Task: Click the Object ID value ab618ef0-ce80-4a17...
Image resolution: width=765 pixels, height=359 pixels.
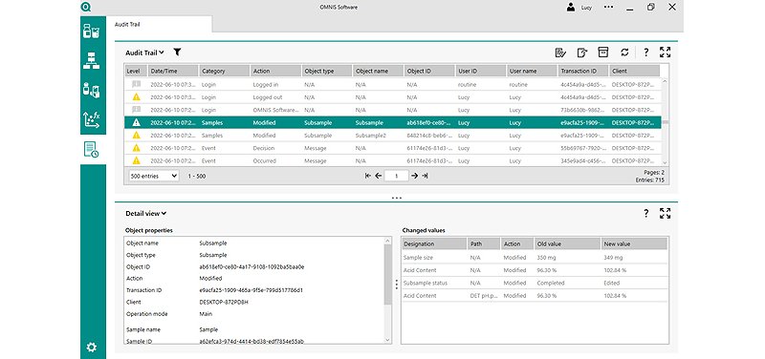Action: pyautogui.click(x=251, y=267)
